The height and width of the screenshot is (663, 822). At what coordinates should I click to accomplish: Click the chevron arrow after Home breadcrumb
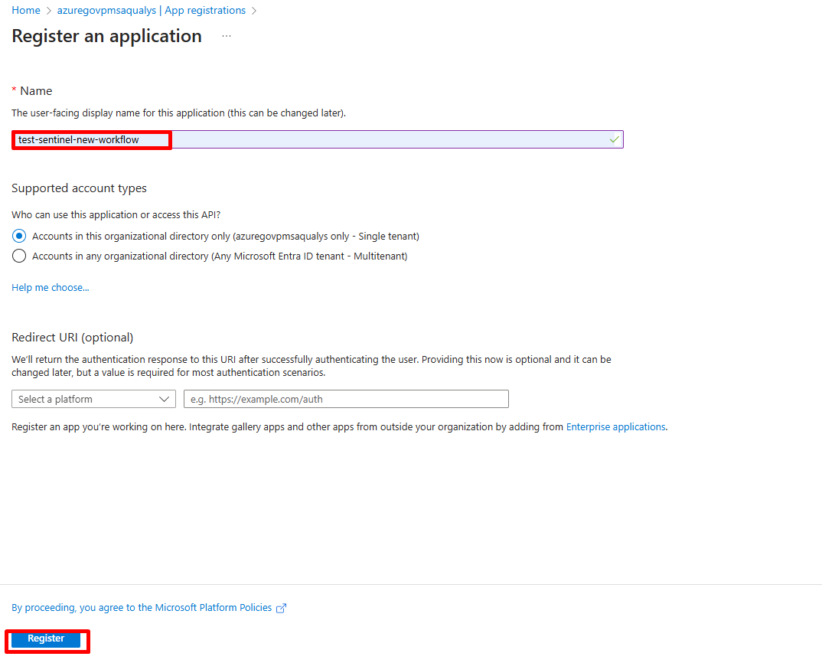click(x=49, y=11)
